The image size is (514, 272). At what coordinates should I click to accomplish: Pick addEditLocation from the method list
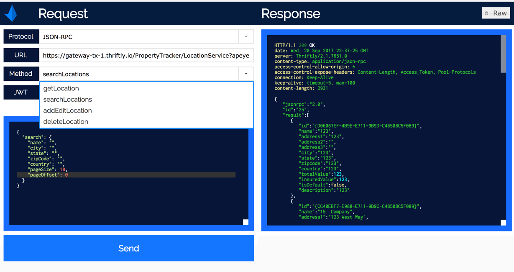tap(67, 110)
